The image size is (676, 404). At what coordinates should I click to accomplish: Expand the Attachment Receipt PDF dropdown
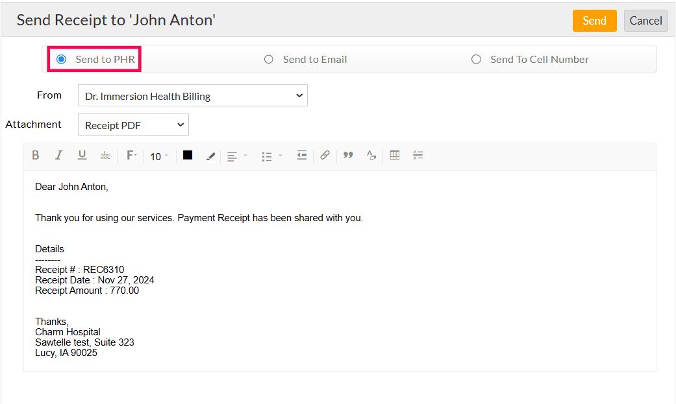[133, 125]
